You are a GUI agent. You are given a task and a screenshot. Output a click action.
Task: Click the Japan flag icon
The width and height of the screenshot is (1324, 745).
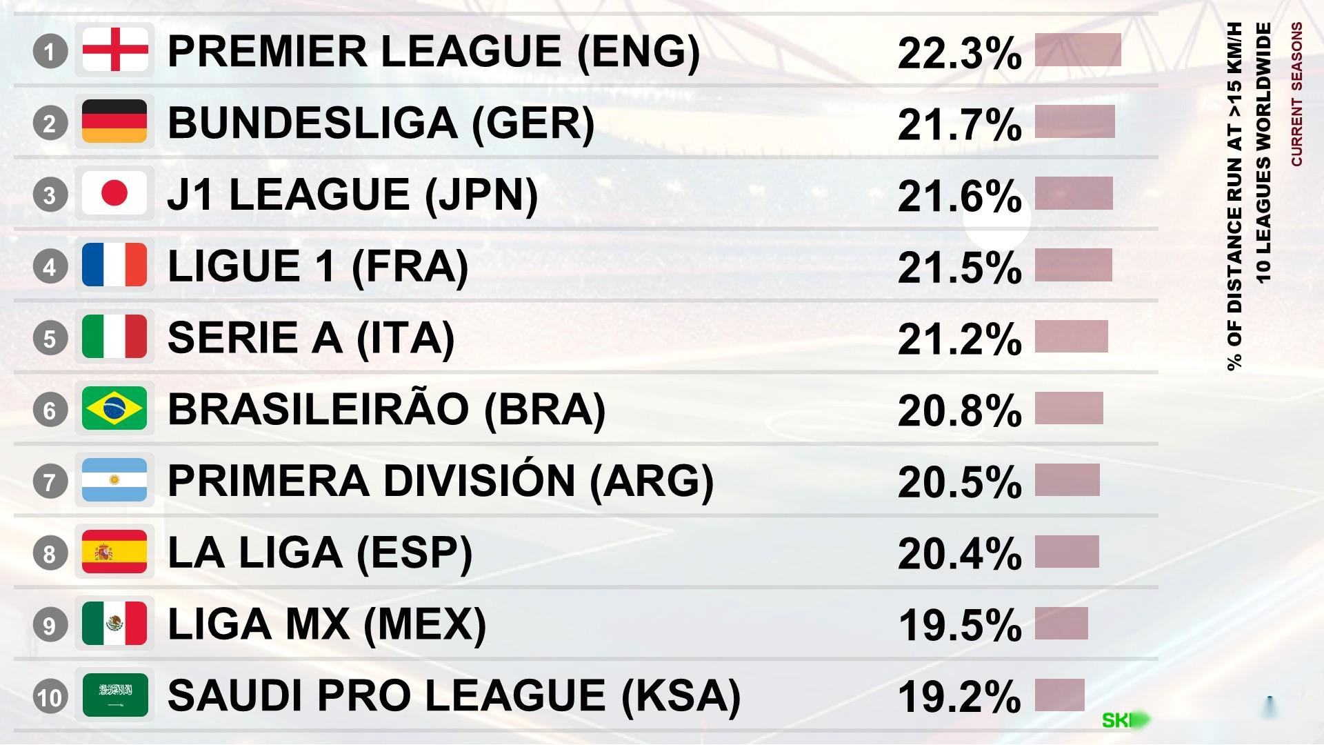(114, 193)
